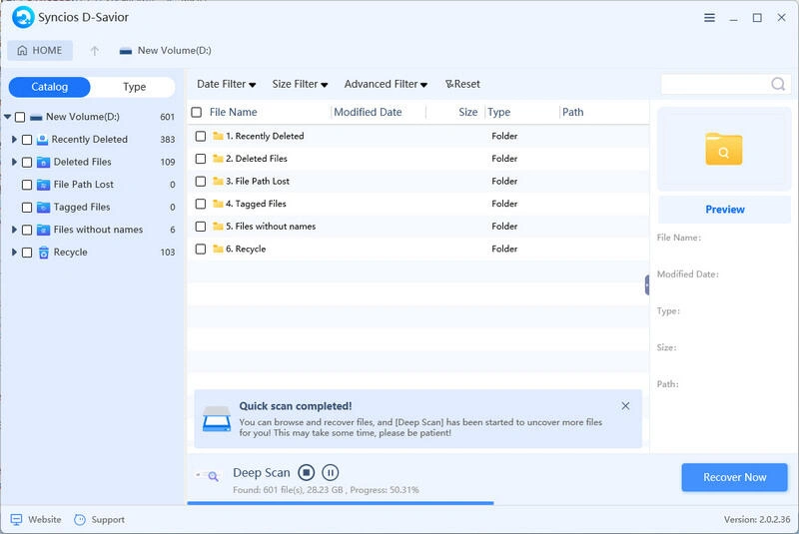
Task: Go up one folder level arrow
Action: click(95, 51)
